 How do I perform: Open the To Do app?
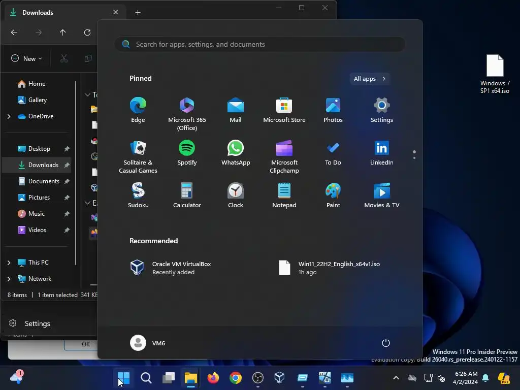point(333,153)
